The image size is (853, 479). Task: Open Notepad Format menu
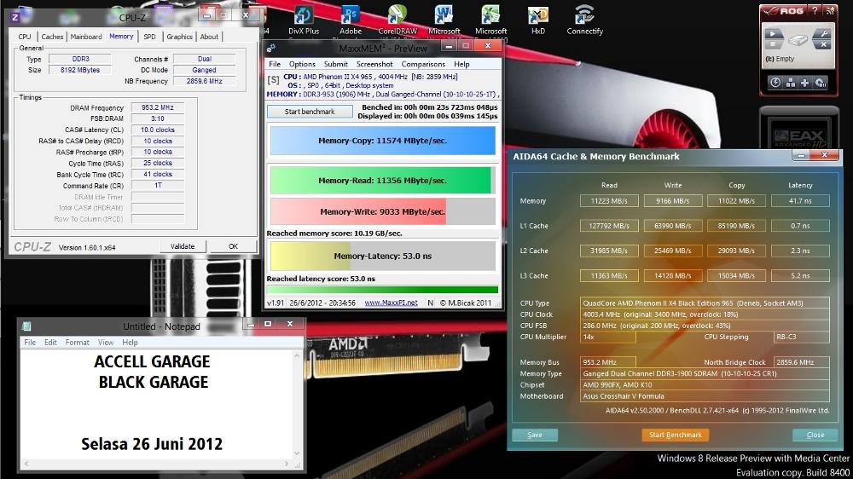pos(78,342)
